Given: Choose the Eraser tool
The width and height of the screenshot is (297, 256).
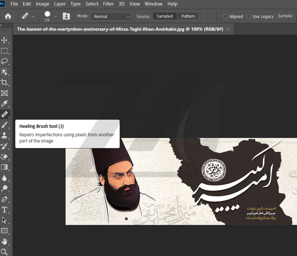Looking at the screenshot, I should (5, 157).
